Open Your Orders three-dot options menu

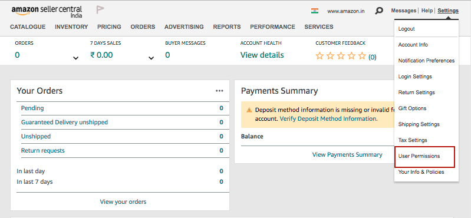[219, 91]
